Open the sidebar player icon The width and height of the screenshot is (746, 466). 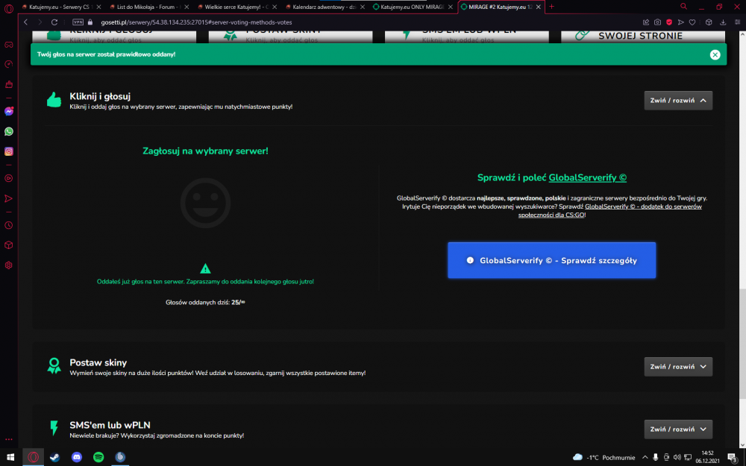pos(8,178)
